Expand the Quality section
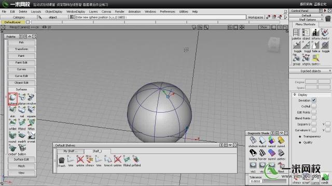 306,143
